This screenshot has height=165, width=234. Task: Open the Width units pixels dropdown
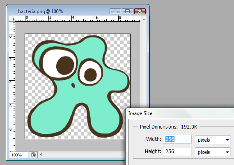pos(213,140)
